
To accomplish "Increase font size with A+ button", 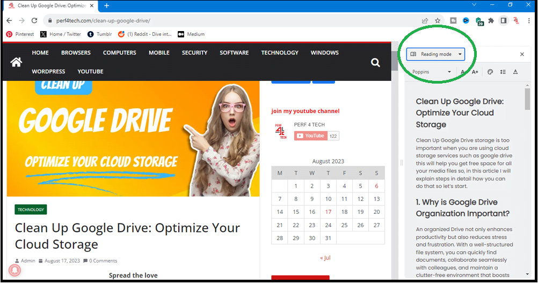I will click(x=475, y=72).
